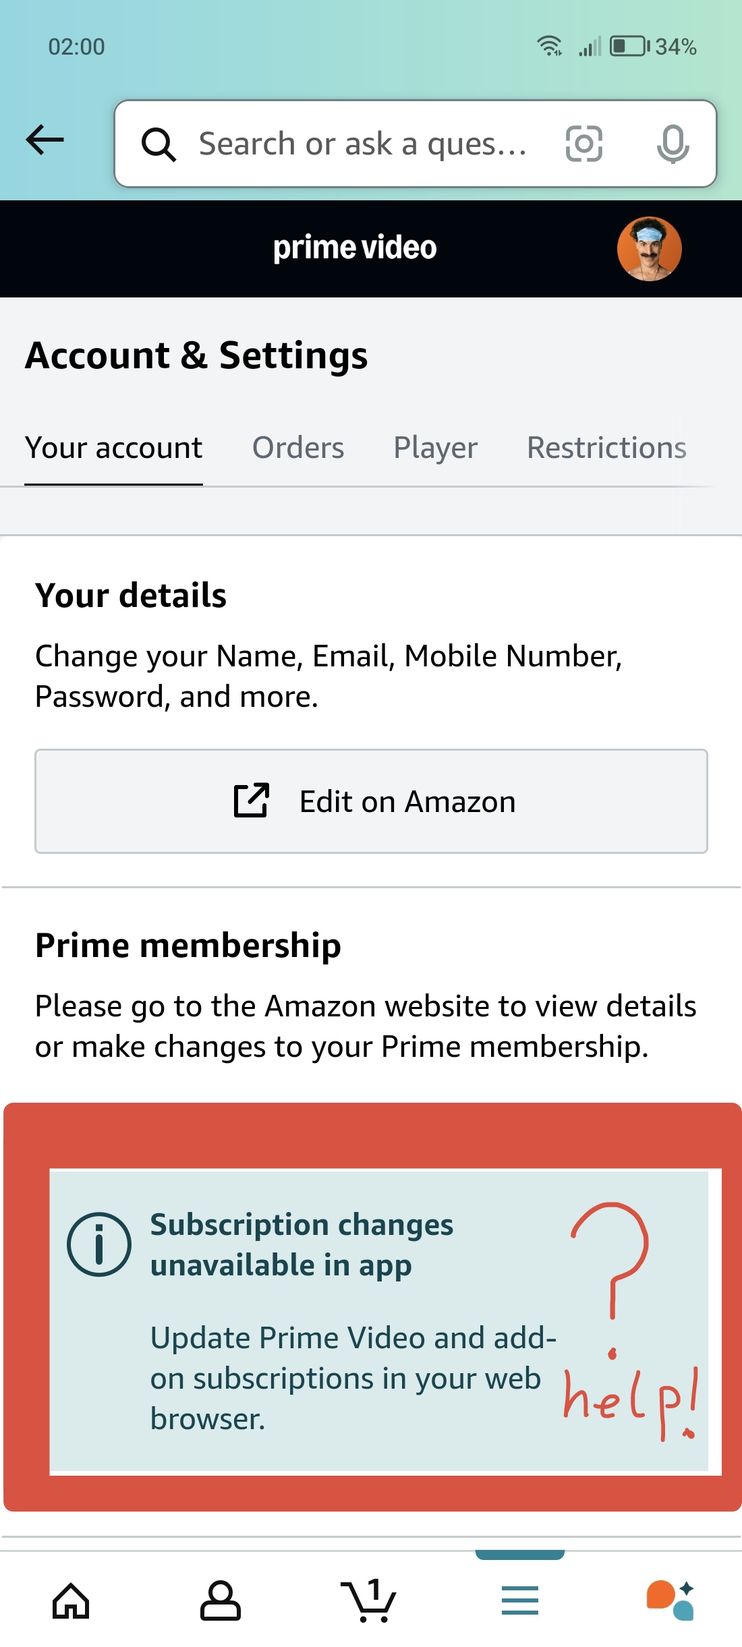
Task: Check Wi-Fi status in the status bar
Action: pyautogui.click(x=549, y=46)
